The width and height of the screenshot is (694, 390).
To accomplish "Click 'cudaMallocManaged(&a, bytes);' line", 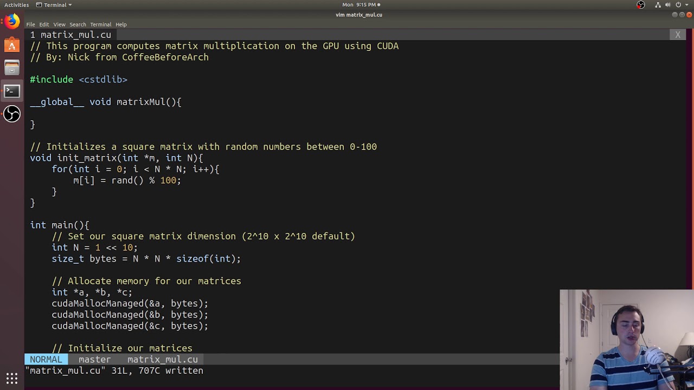I will click(x=130, y=303).
